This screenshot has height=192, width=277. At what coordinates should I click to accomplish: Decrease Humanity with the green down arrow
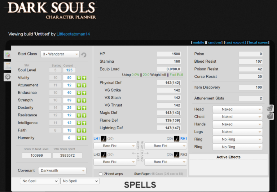pos(79,138)
